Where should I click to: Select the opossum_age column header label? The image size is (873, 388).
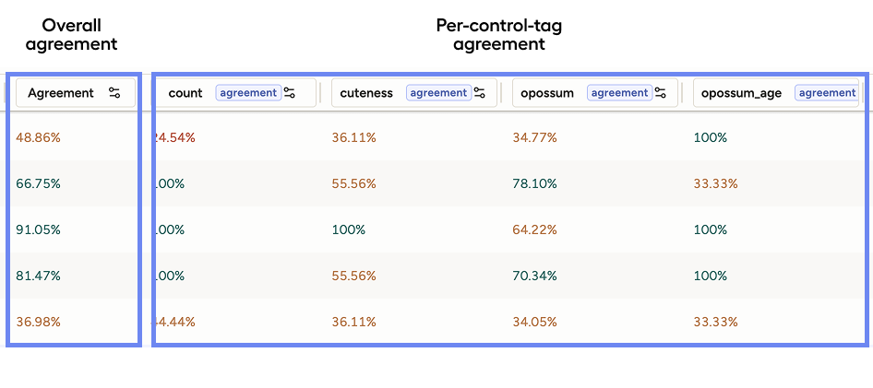pyautogui.click(x=741, y=93)
